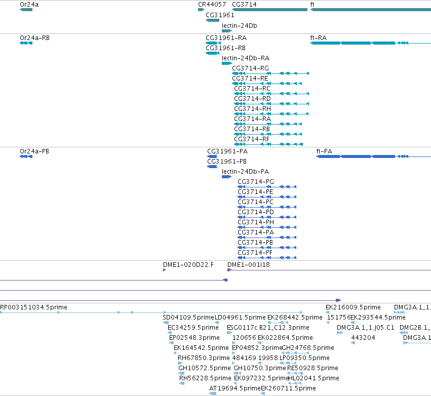Screen dimensions: 431x396
Task: Select EP02548.3prime EST label
Action: (194, 338)
